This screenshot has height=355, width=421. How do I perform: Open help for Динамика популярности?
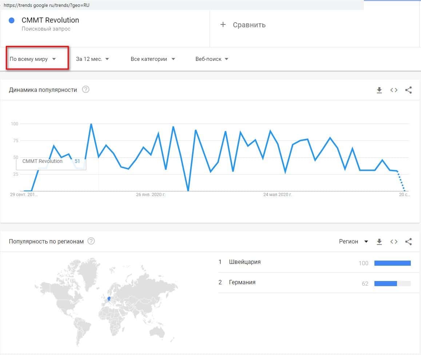click(x=86, y=90)
